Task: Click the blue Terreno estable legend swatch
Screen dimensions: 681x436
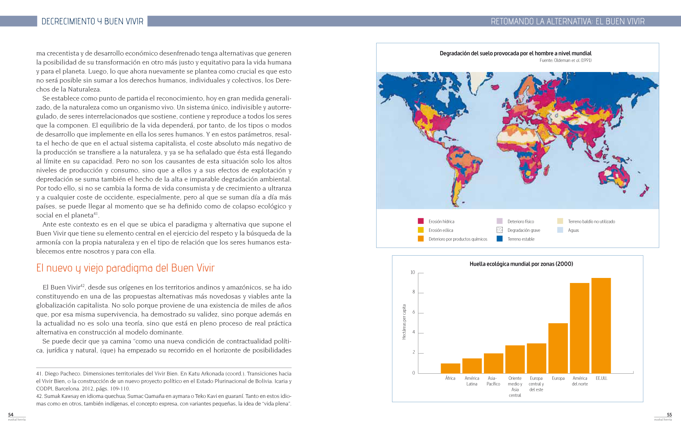Action: pos(499,239)
